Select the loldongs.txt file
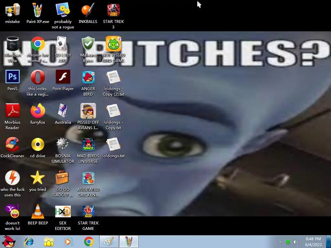Screen dimensions: 331x248 pos(113,144)
